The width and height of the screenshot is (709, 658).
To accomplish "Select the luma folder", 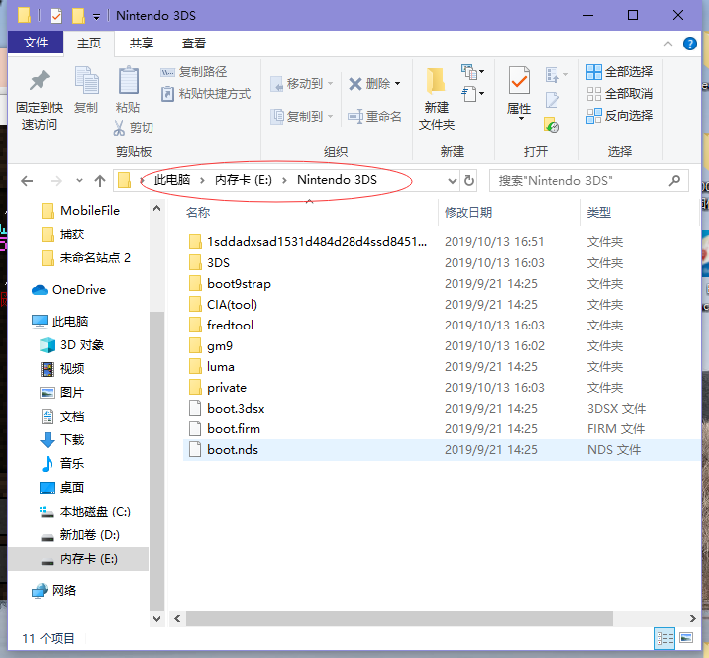I will [220, 367].
